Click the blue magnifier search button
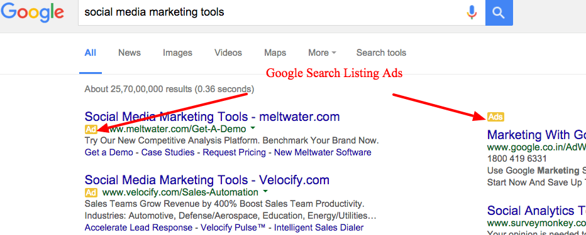The height and width of the screenshot is (235, 586). pos(499,13)
